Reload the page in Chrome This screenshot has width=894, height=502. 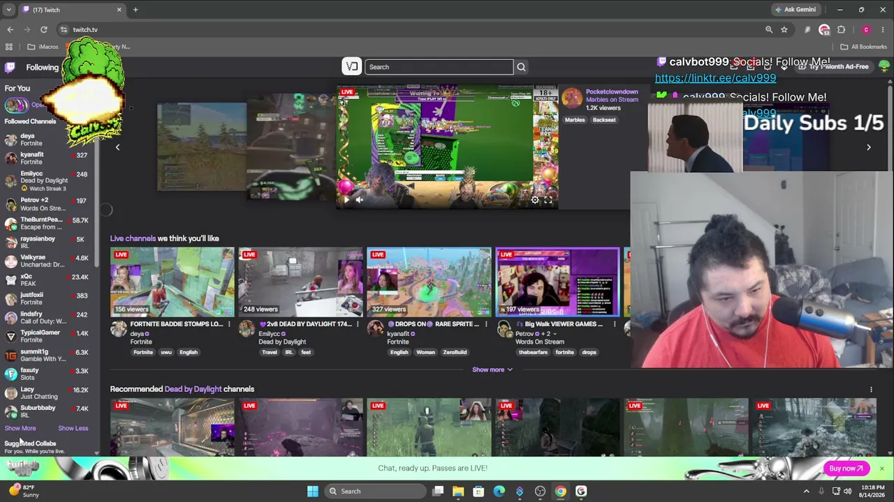[x=43, y=29]
